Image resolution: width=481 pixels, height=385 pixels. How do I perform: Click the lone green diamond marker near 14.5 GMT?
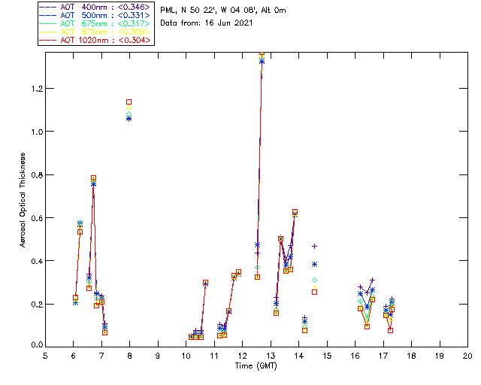pos(314,280)
